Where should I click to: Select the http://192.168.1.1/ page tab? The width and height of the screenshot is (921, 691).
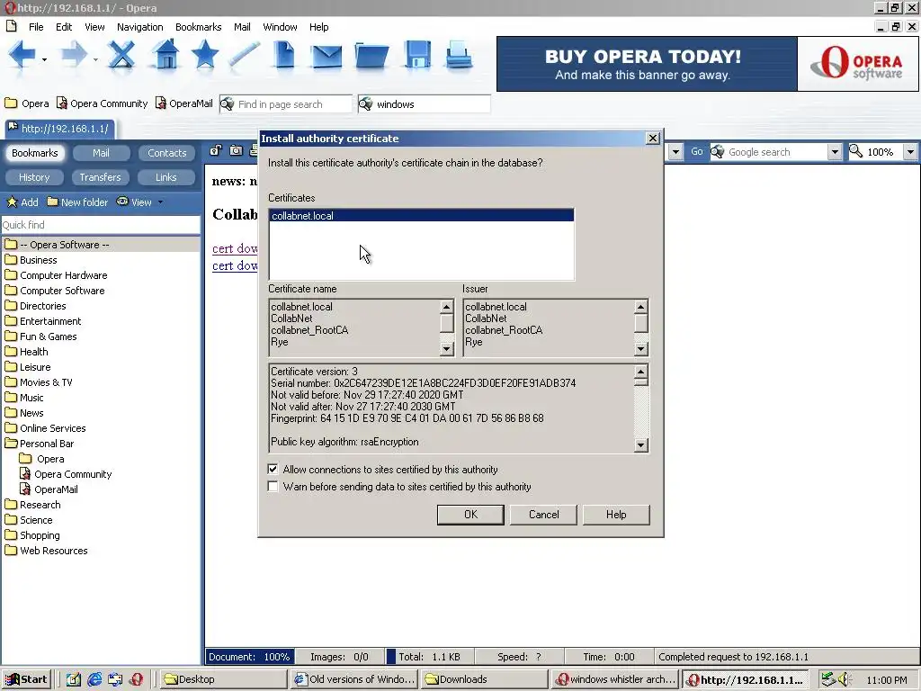(x=60, y=128)
